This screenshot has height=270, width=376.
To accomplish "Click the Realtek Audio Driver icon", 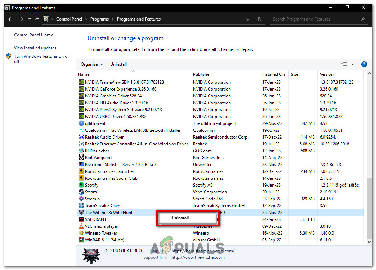I will [x=81, y=137].
